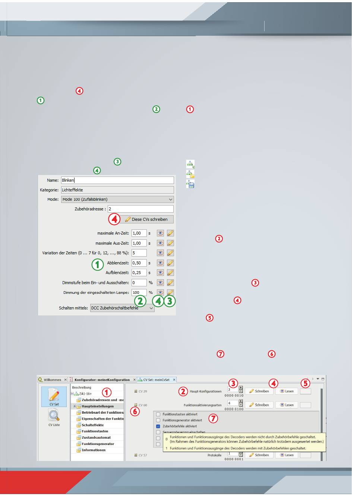
Task: Close the Konfigurator: meineKonfiguration tab
Action: (x=134, y=380)
